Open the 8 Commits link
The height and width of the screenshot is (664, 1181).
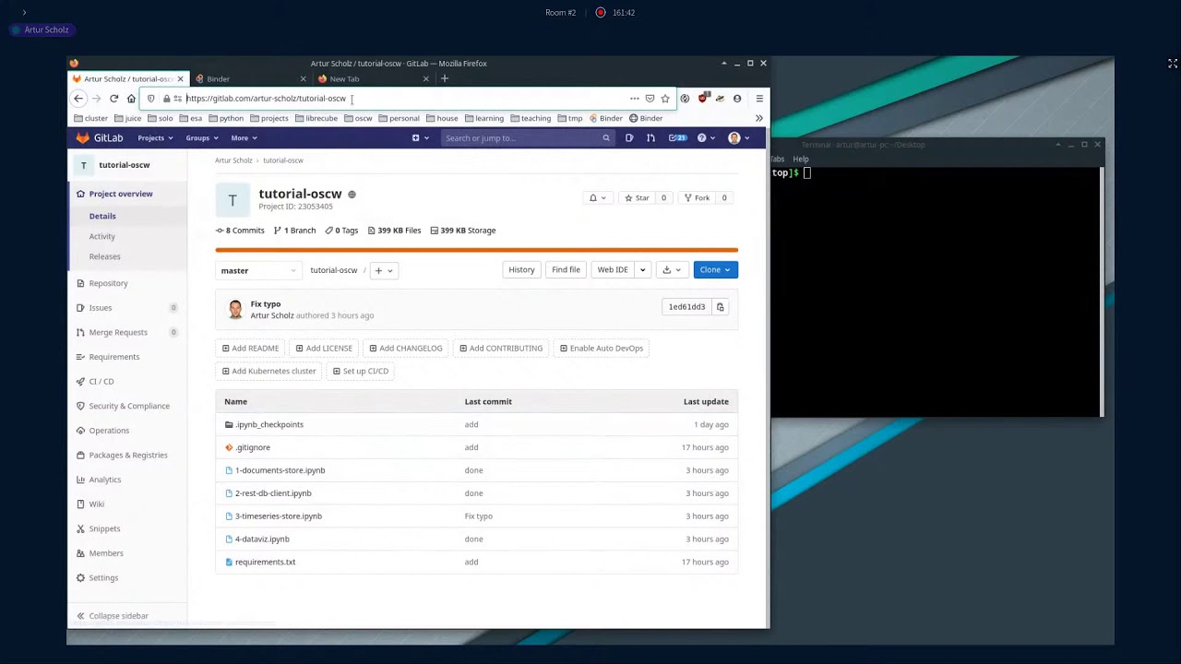tap(240, 231)
